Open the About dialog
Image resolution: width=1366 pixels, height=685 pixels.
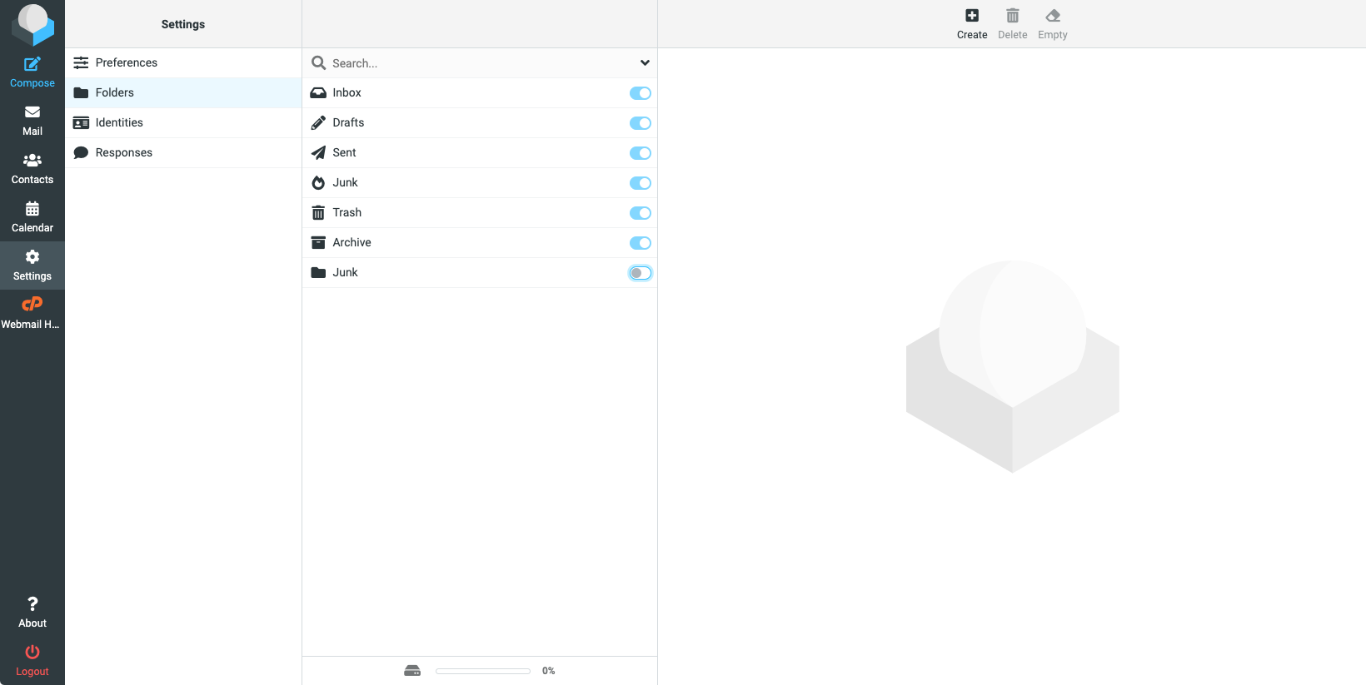(x=32, y=613)
